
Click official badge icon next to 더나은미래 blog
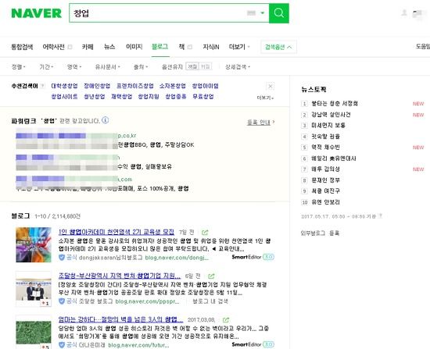pos(62,345)
